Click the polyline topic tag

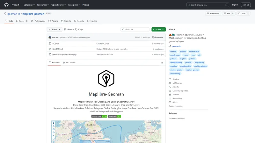192,59
